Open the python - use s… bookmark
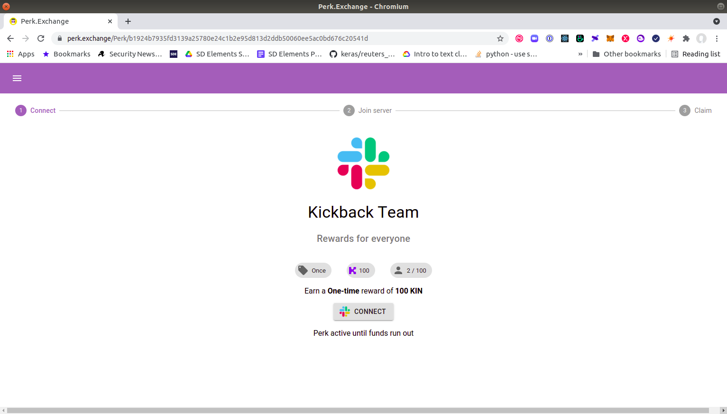Image resolution: width=727 pixels, height=414 pixels. pyautogui.click(x=506, y=54)
